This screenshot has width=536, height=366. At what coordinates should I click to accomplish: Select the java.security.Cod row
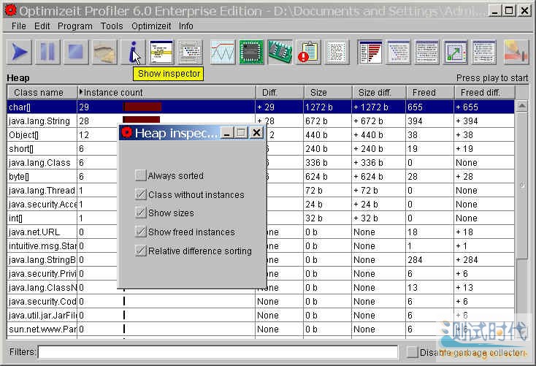click(x=261, y=302)
